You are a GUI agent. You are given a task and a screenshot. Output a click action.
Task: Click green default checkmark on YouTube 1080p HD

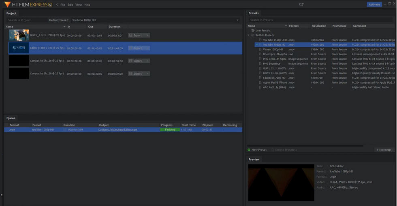[257, 45]
